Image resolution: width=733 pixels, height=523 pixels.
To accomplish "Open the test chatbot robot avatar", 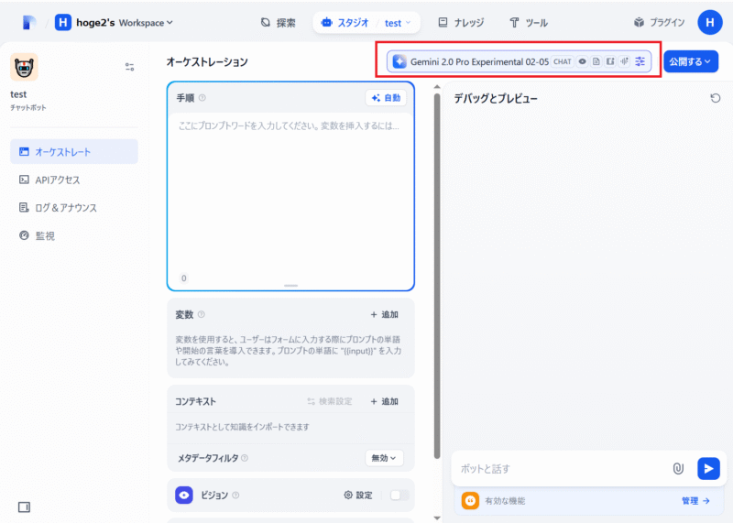I will pos(25,67).
